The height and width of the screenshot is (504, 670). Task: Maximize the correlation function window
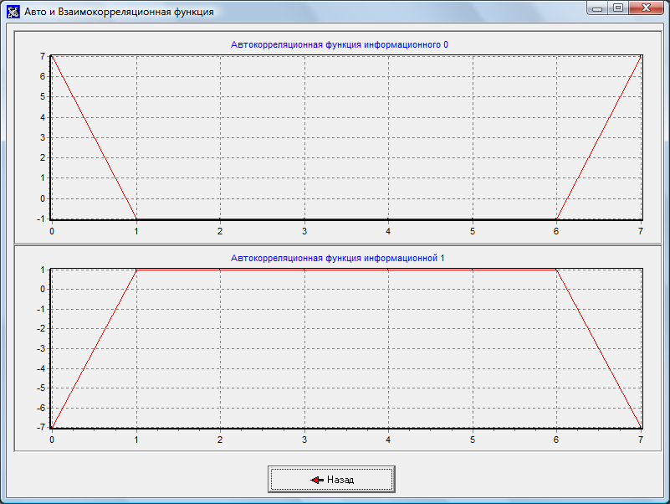click(x=618, y=8)
